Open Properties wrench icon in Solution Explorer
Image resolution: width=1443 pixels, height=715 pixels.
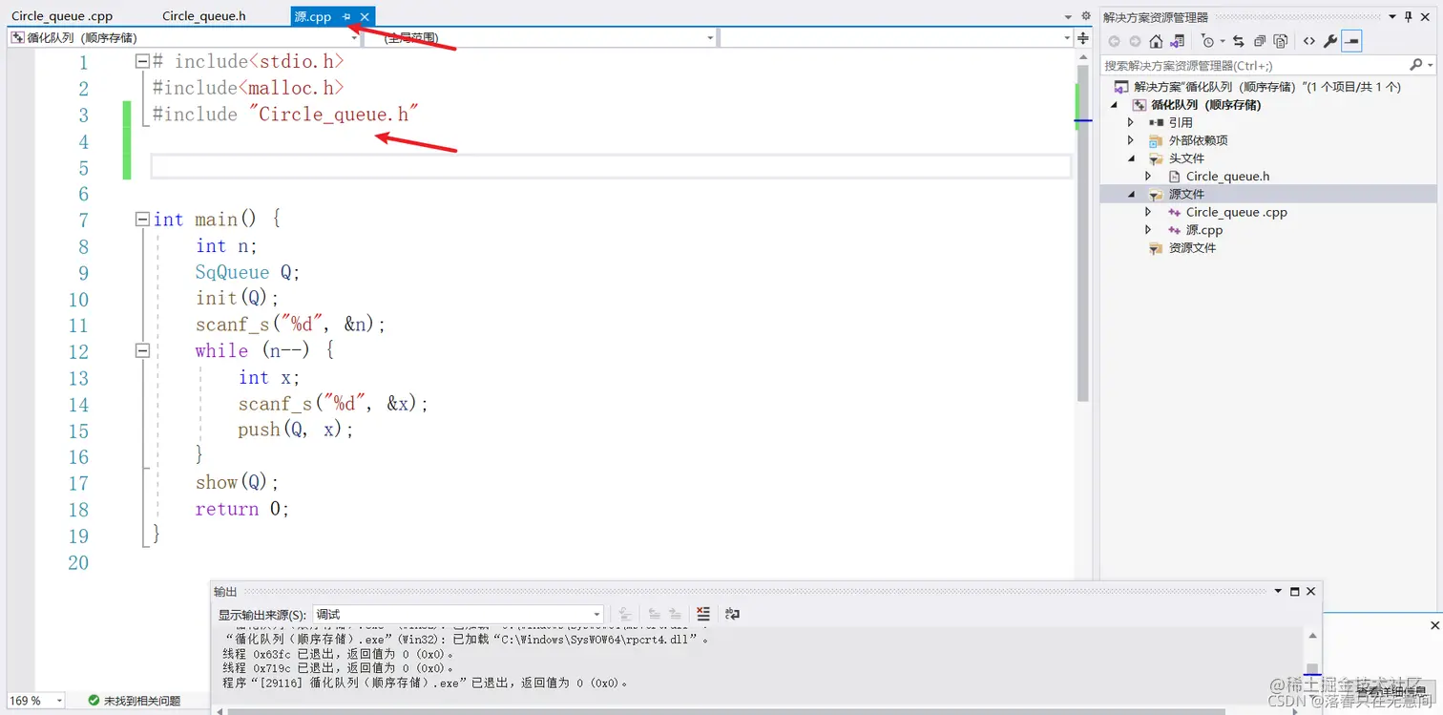coord(1330,41)
